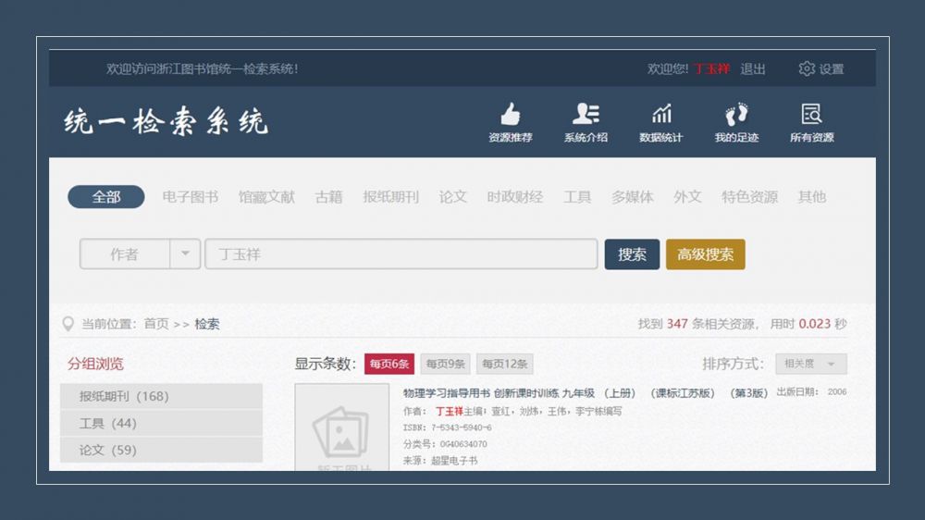Click the 资源推荐 thumbs-up icon

510,115
